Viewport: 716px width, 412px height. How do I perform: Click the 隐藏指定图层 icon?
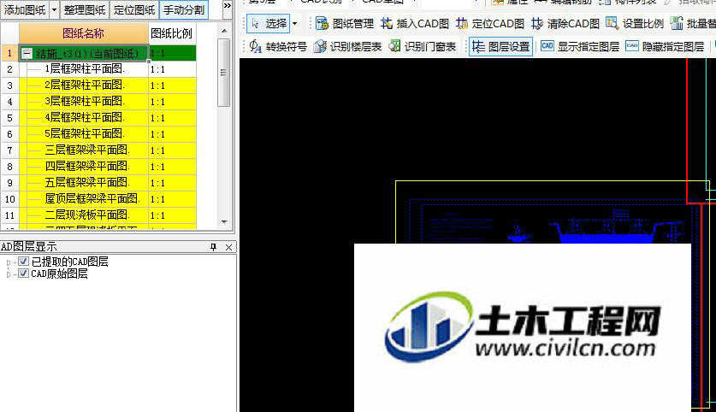click(x=632, y=46)
